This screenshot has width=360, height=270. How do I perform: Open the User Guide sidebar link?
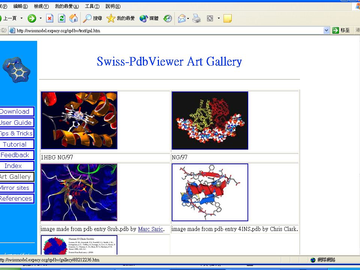pyautogui.click(x=16, y=122)
